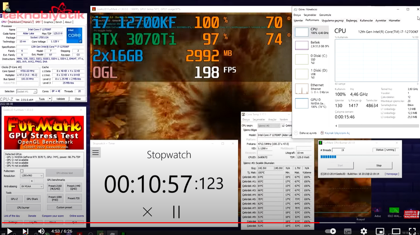Open Mainboard tab in CPU-Z
The image size is (420, 235).
coord(15,22)
